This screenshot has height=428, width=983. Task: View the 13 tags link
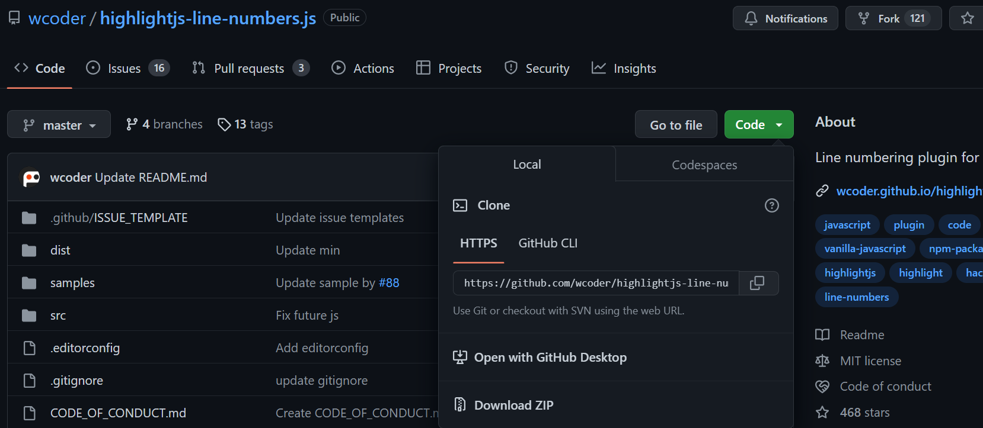pyautogui.click(x=245, y=124)
